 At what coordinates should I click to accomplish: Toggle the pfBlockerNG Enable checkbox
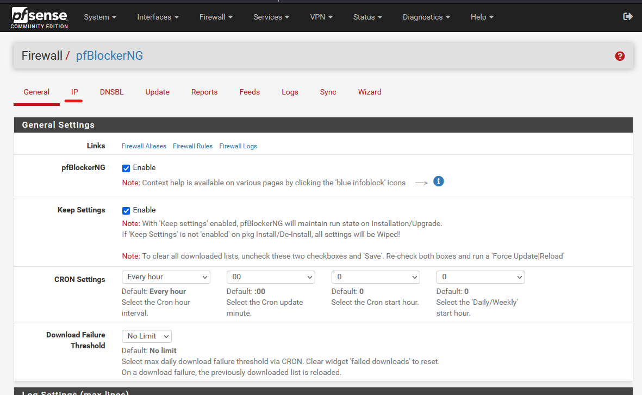point(126,168)
